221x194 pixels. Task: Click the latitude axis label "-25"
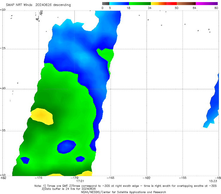(x=3, y=48)
